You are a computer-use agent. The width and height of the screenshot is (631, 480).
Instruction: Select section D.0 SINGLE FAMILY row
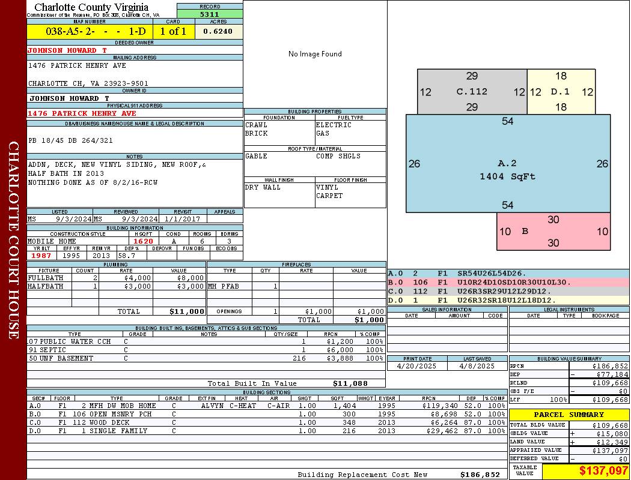[267, 431]
